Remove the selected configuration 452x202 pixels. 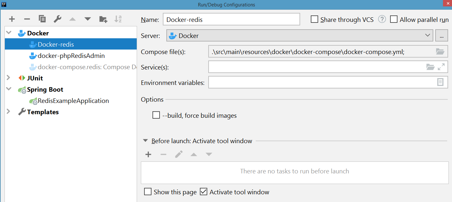(x=27, y=19)
